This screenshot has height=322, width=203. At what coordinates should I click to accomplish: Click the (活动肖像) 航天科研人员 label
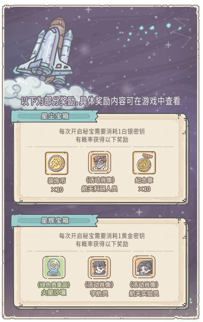[x=99, y=184]
